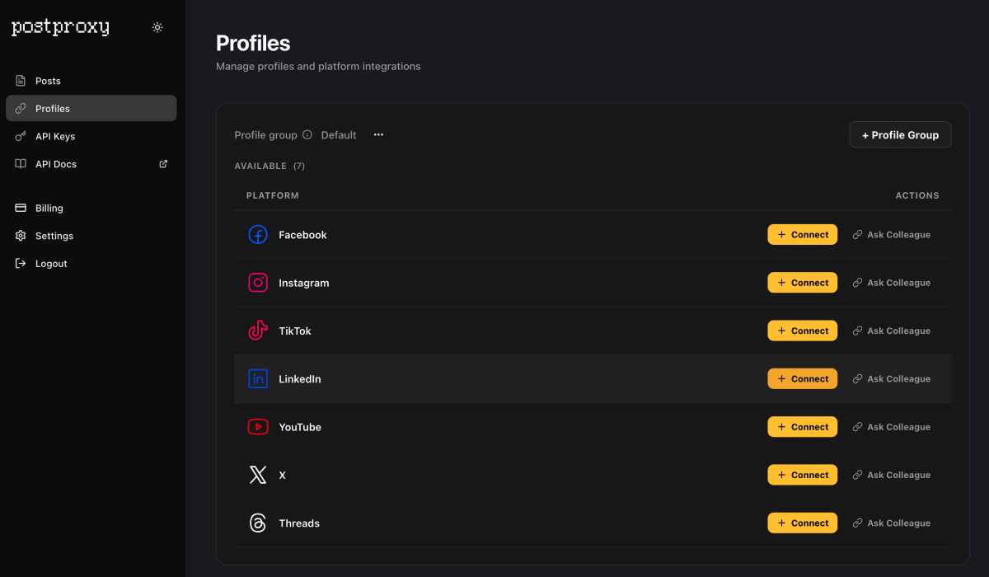Open the ellipsis menu next to Default
This screenshot has height=577, width=989.
377,134
